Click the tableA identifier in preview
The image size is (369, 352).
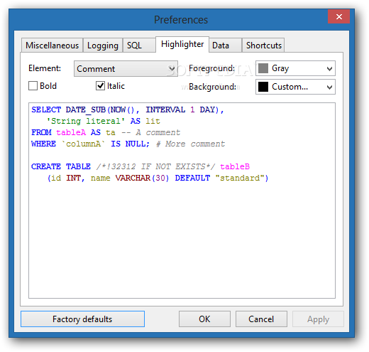coord(71,132)
